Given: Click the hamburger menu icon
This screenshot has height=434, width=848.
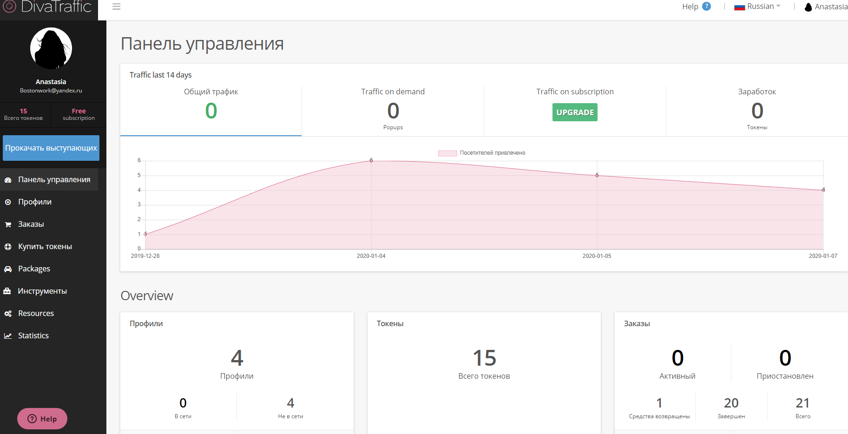Looking at the screenshot, I should (117, 7).
